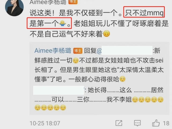Tap emoji after 新鲜感胜过一切
The image size is (172, 129).
coord(76,61)
